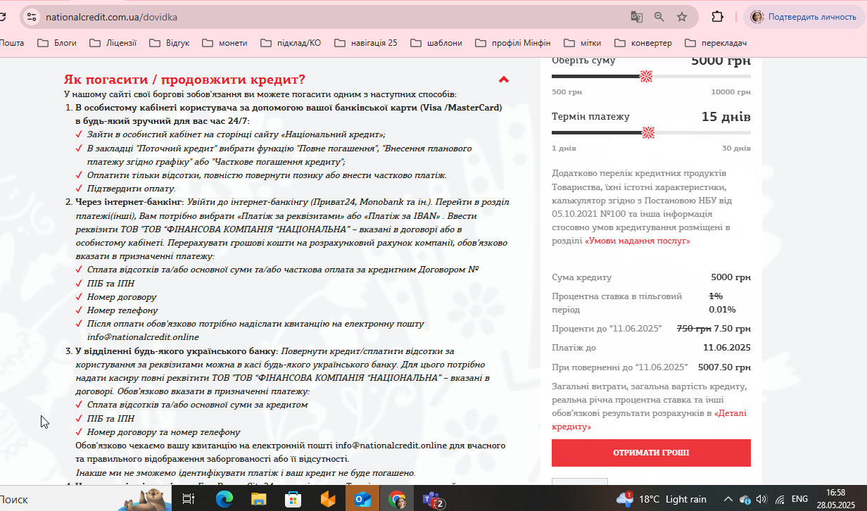Viewport: 867px width, 511px height.
Task: Click the Google Translate page icon
Action: (636, 17)
